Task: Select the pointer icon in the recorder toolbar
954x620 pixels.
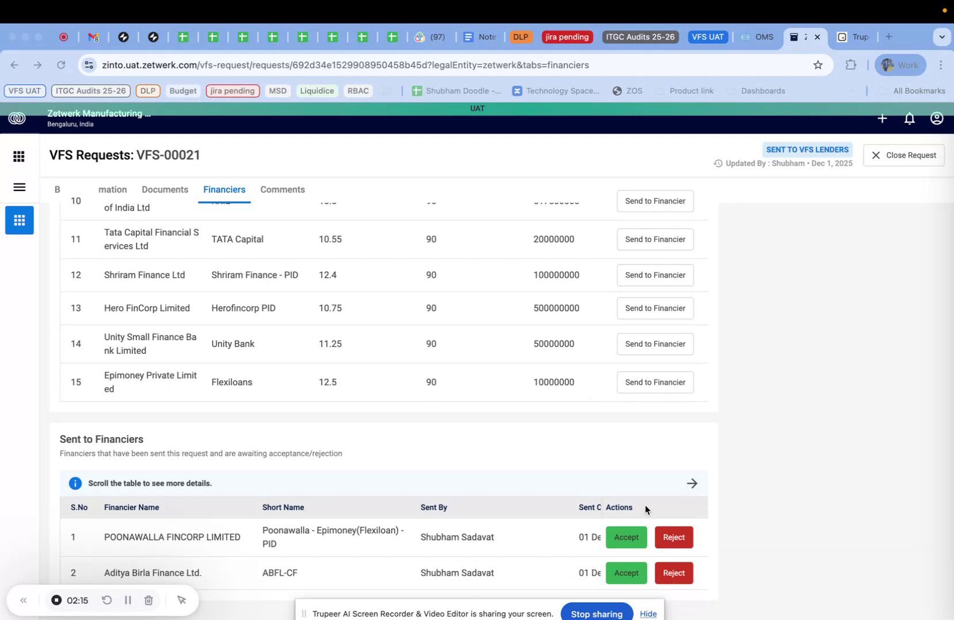Action: 182,600
